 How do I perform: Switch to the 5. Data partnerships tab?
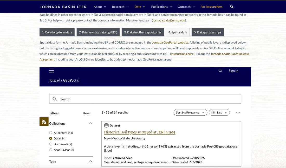(x=207, y=32)
